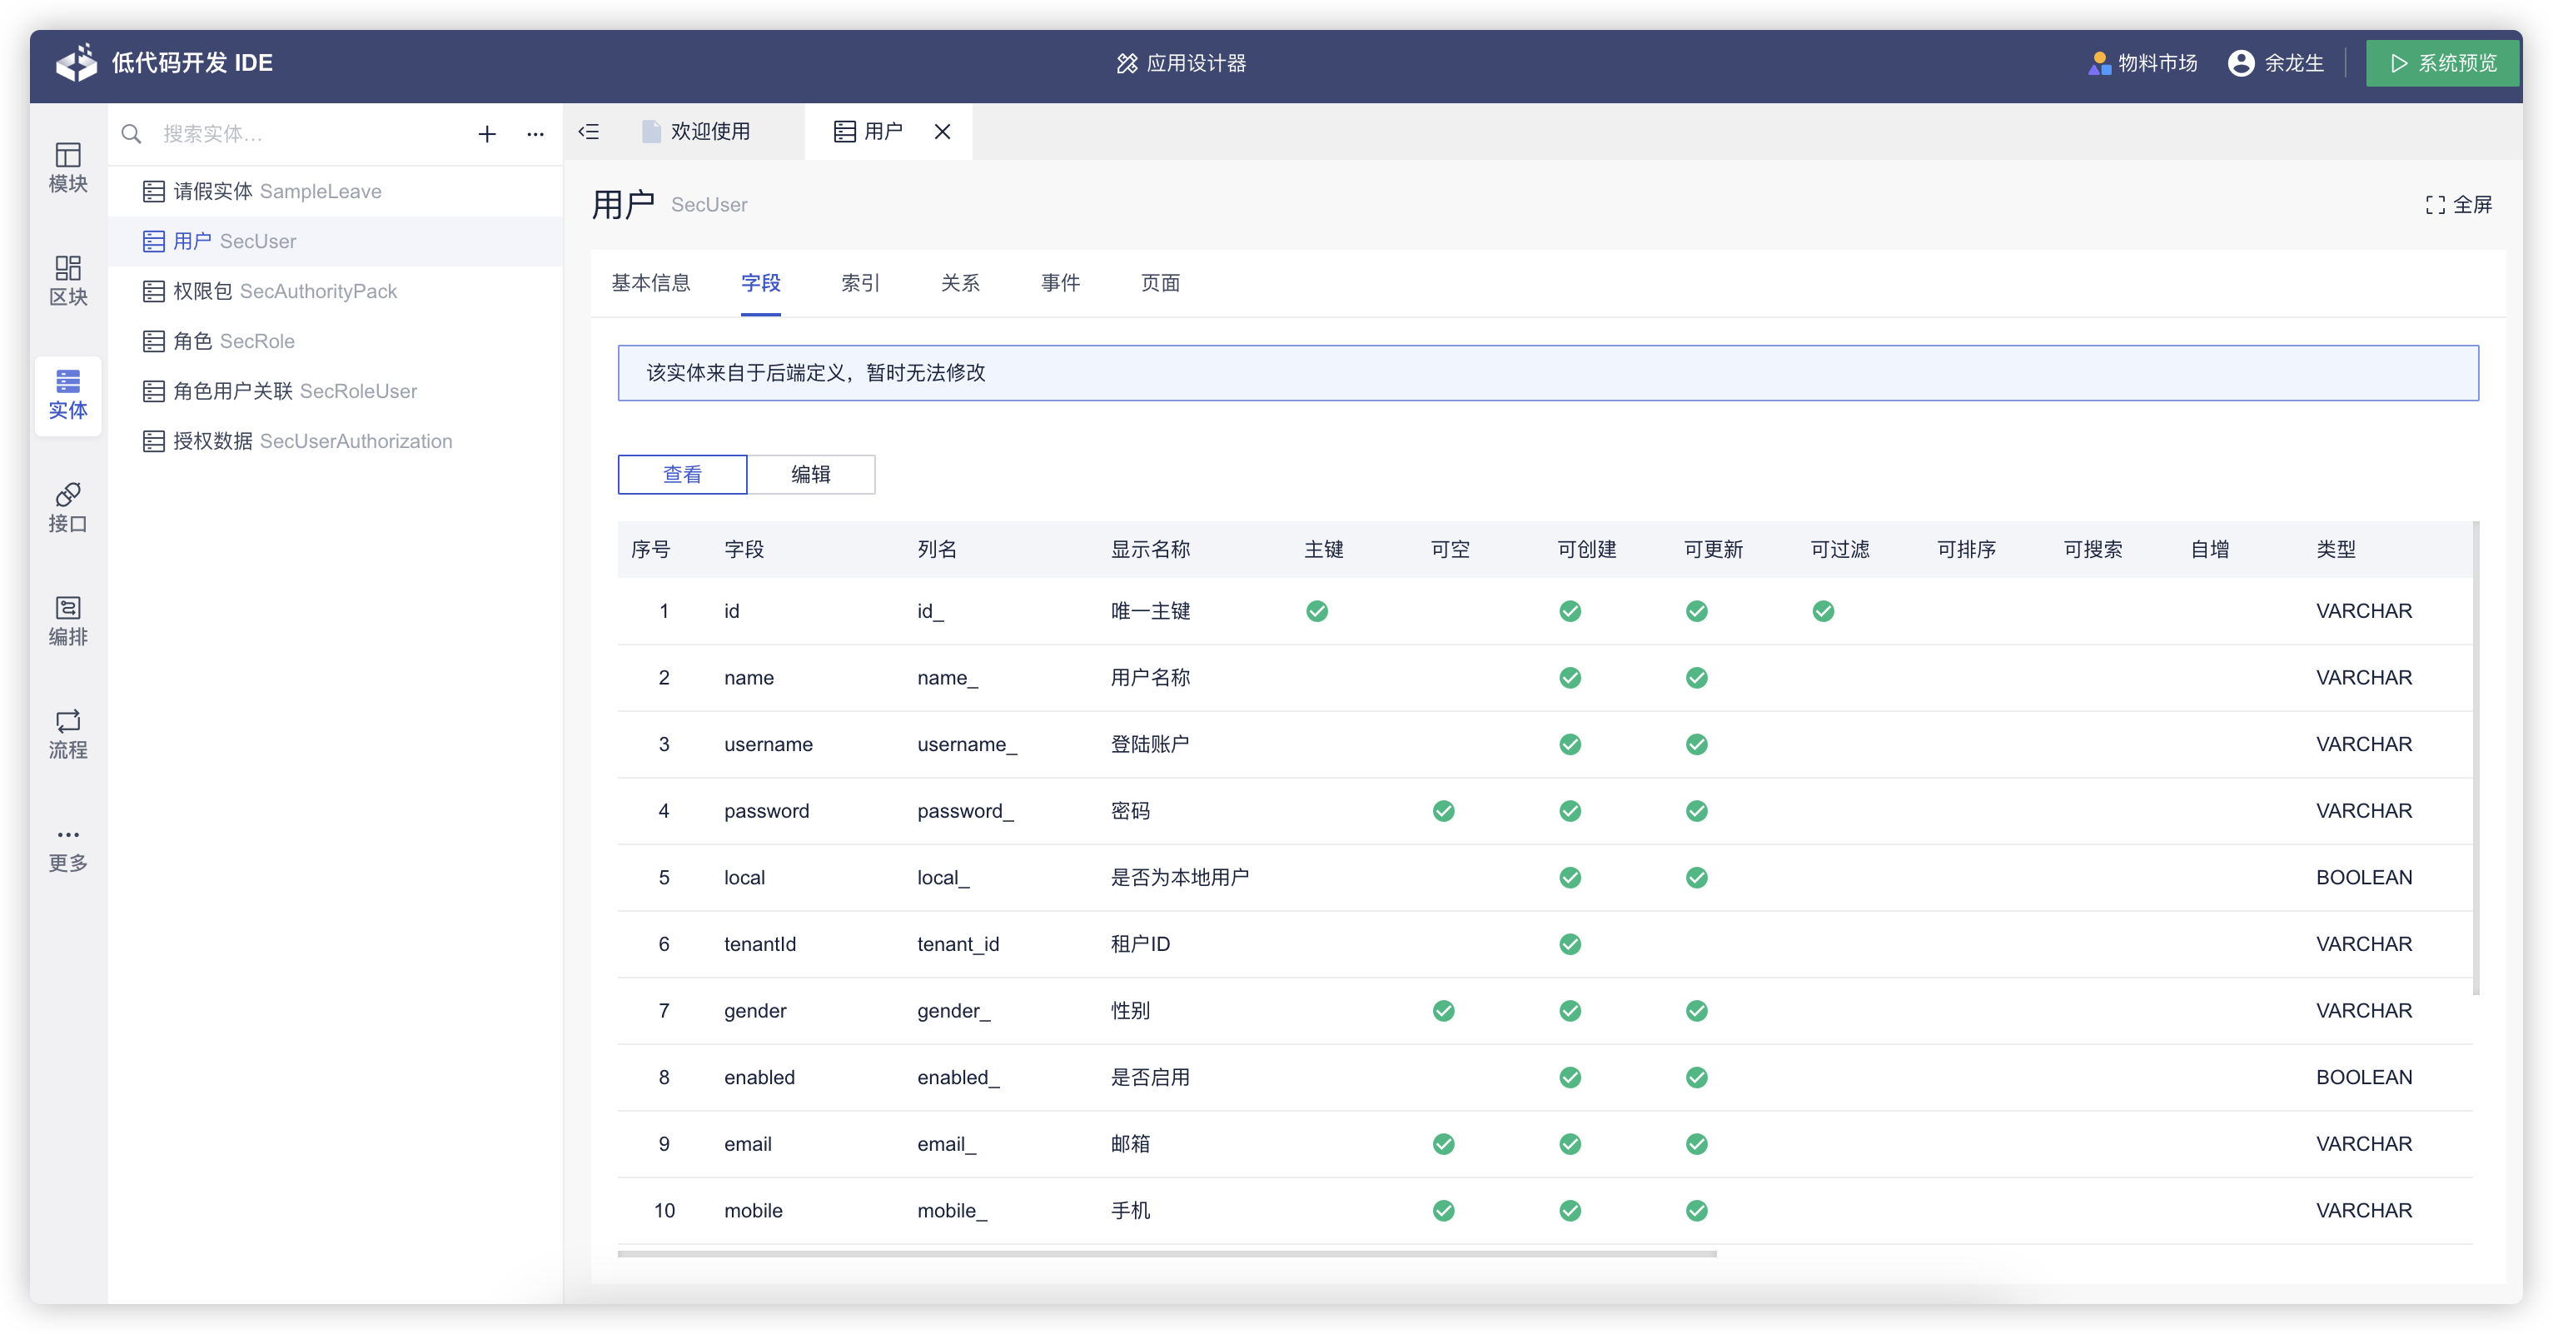Open the 余龙生 user account menu
Screen dimensions: 2553x1334
point(2277,63)
